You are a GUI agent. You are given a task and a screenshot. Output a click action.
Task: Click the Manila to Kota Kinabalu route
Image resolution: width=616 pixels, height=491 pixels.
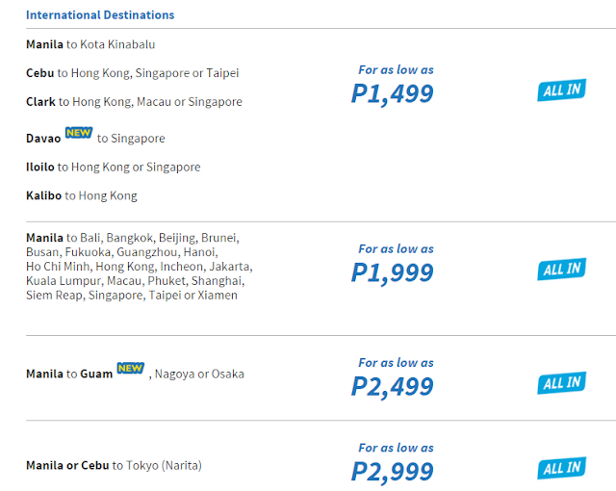point(90,44)
